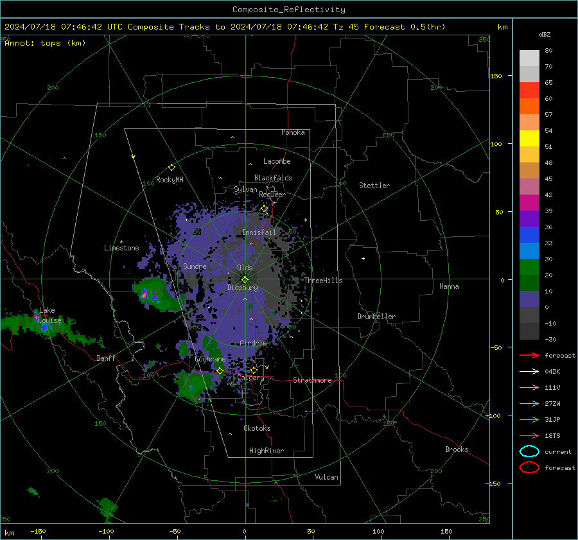Viewport: 578px width, 540px height.
Task: Click the Cochrane city label
Action: [x=210, y=359]
